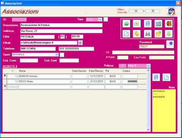Close the Associazioni window
The image size is (182, 138).
[178, 3]
